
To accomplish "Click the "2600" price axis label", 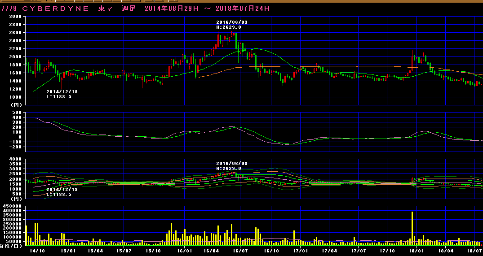I will (x=15, y=32).
